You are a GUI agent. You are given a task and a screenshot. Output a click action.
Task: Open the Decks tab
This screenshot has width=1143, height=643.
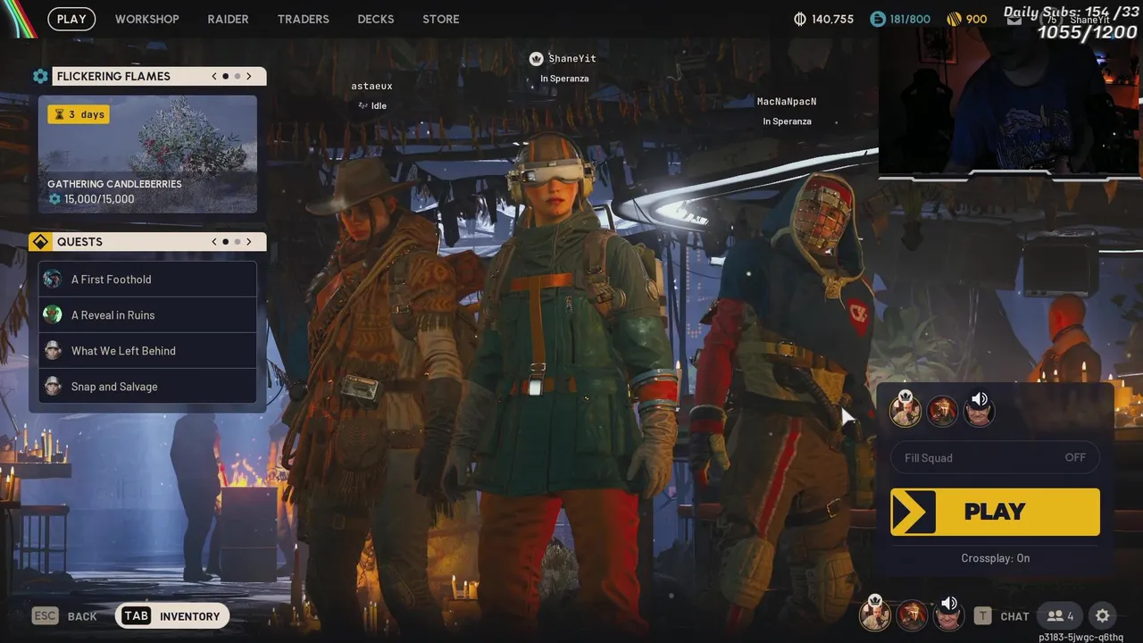(376, 19)
